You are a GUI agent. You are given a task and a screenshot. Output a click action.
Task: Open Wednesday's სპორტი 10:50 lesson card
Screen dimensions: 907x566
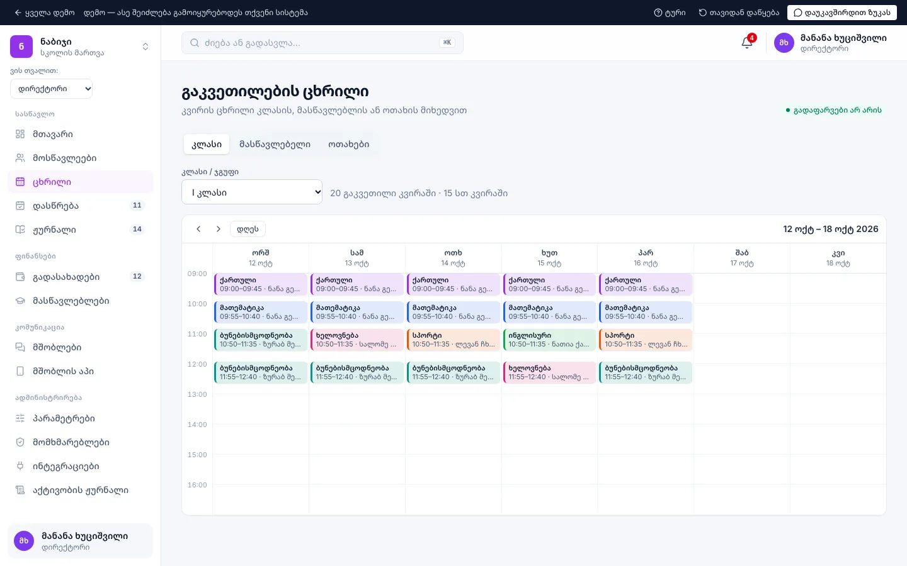pyautogui.click(x=453, y=340)
